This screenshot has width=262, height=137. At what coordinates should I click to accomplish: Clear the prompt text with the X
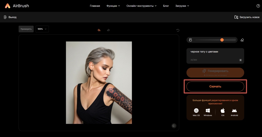[x=241, y=60]
